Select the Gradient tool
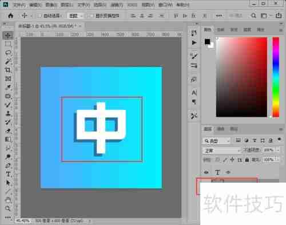The height and width of the screenshot is (225, 286). tap(8, 140)
